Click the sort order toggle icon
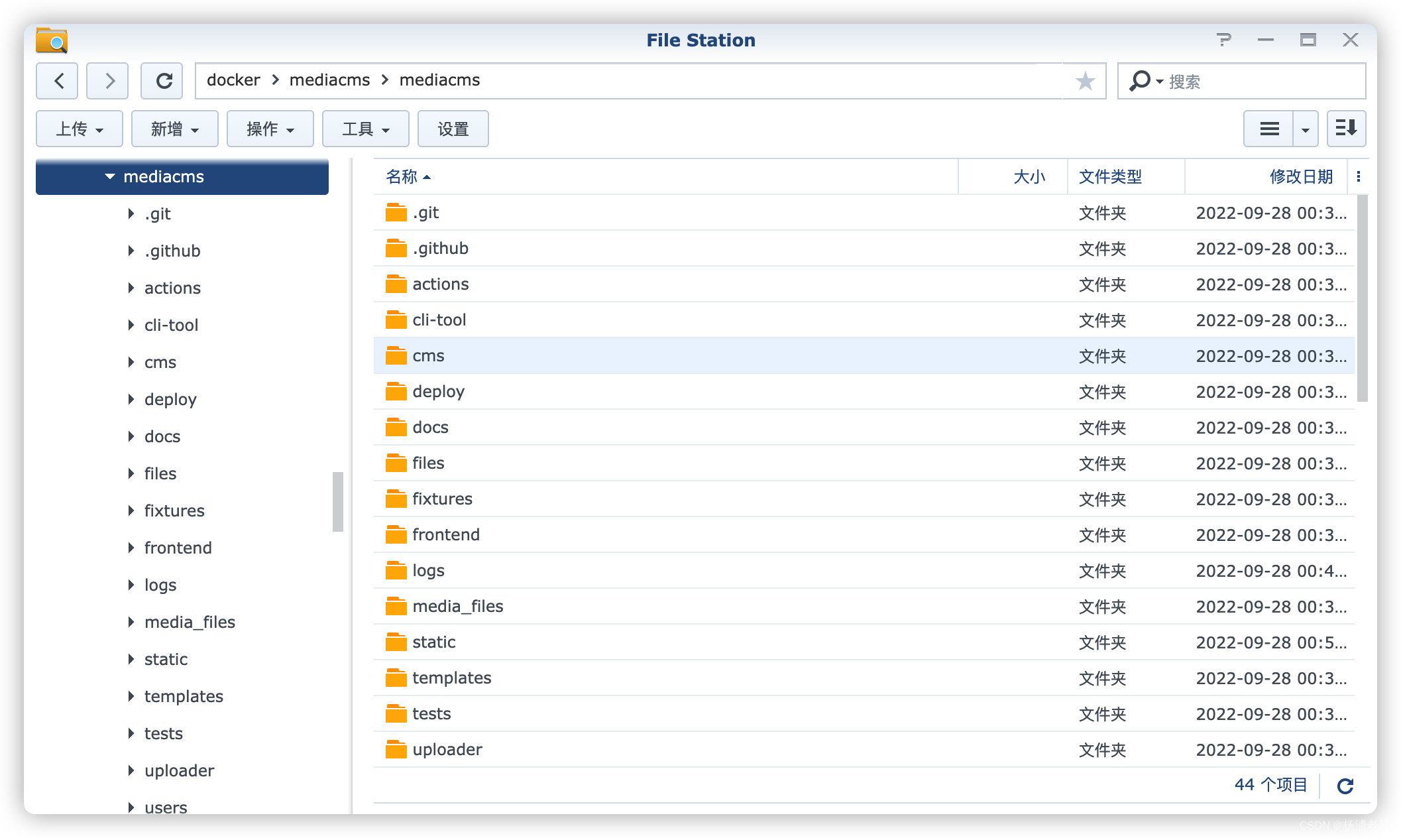The height and width of the screenshot is (838, 1401). coord(1347,128)
